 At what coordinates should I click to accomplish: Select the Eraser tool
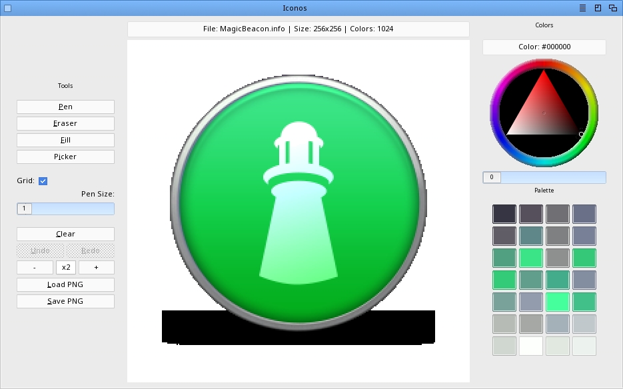(65, 124)
